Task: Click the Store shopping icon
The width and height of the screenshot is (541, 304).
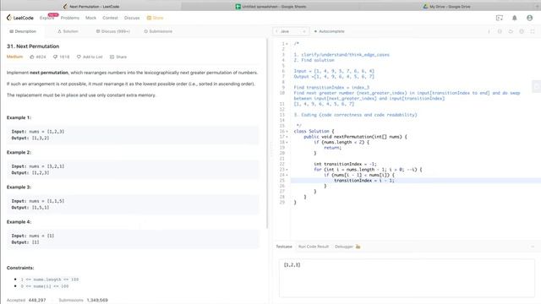Action: click(x=149, y=18)
